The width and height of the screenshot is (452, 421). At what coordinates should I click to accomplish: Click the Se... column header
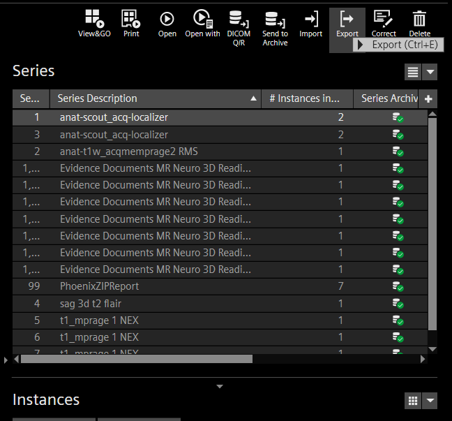[31, 99]
